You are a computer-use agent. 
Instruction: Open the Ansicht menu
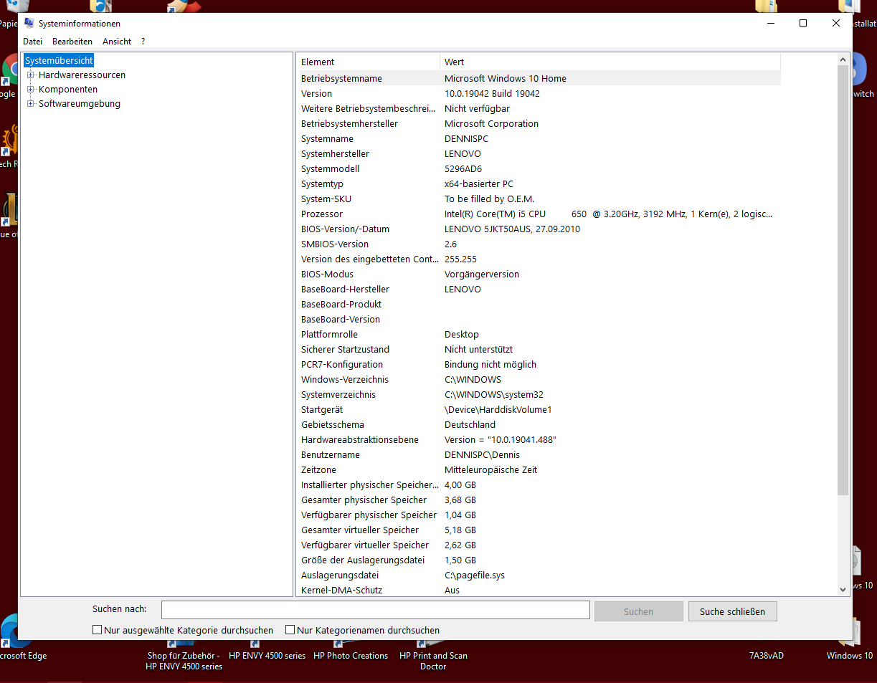[117, 42]
